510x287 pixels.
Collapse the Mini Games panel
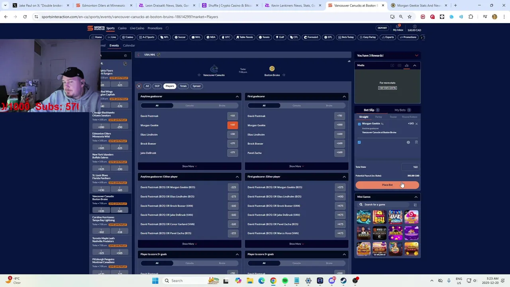[416, 197]
